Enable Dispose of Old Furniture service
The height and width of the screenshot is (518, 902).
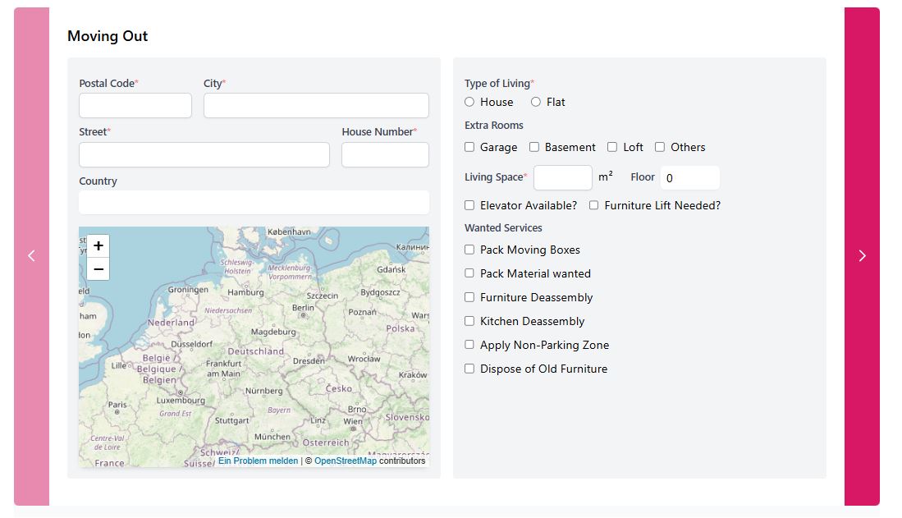coord(469,369)
